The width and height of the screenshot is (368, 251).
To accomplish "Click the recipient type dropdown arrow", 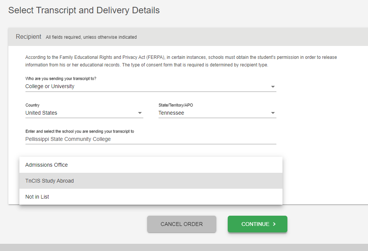I will (x=273, y=87).
